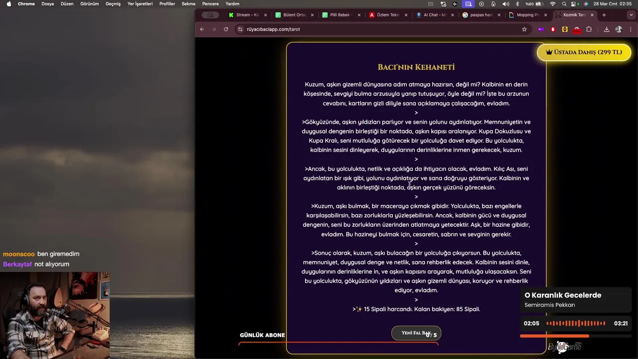Open the red hand blocker extension
638x359 pixels.
553,29
